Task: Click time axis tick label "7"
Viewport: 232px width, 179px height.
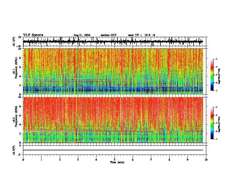Action: pos(151,160)
